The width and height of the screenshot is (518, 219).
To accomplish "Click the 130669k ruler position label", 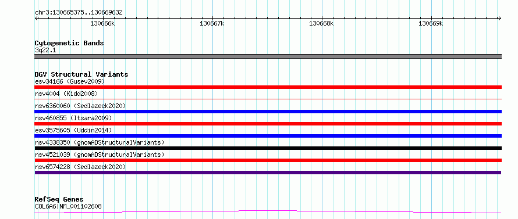I will click(431, 24).
